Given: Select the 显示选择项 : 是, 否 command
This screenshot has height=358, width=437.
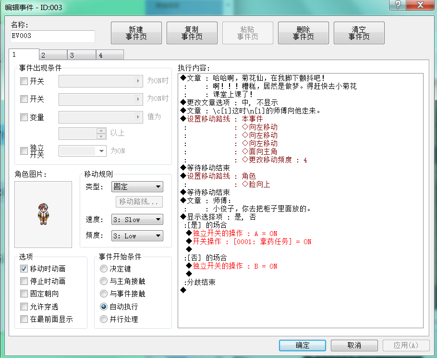Looking at the screenshot, I should (x=218, y=217).
